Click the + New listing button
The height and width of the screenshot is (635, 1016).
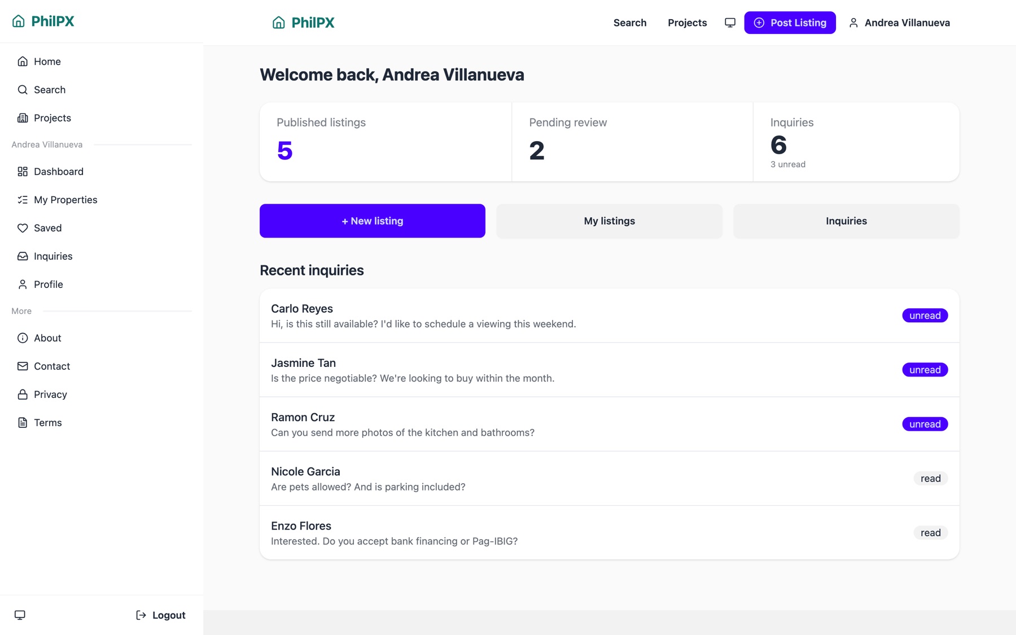click(x=373, y=221)
